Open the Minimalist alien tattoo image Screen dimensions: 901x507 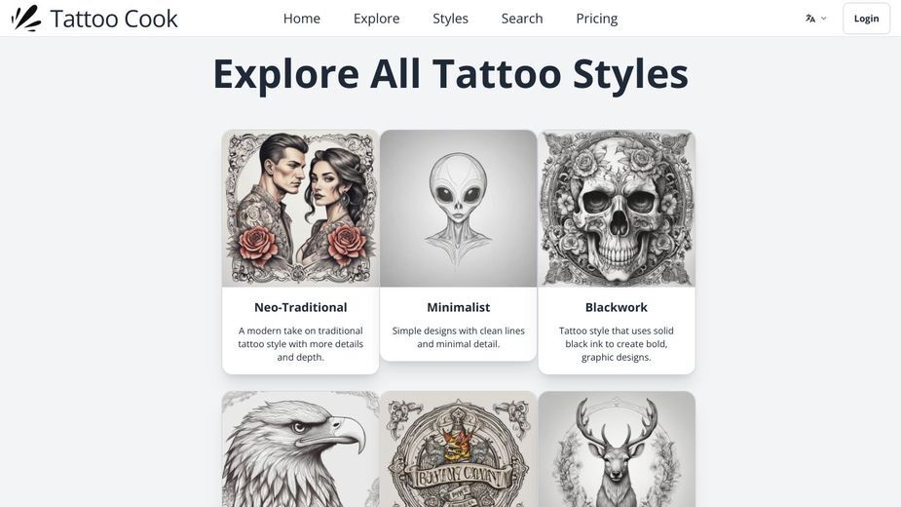tap(458, 209)
